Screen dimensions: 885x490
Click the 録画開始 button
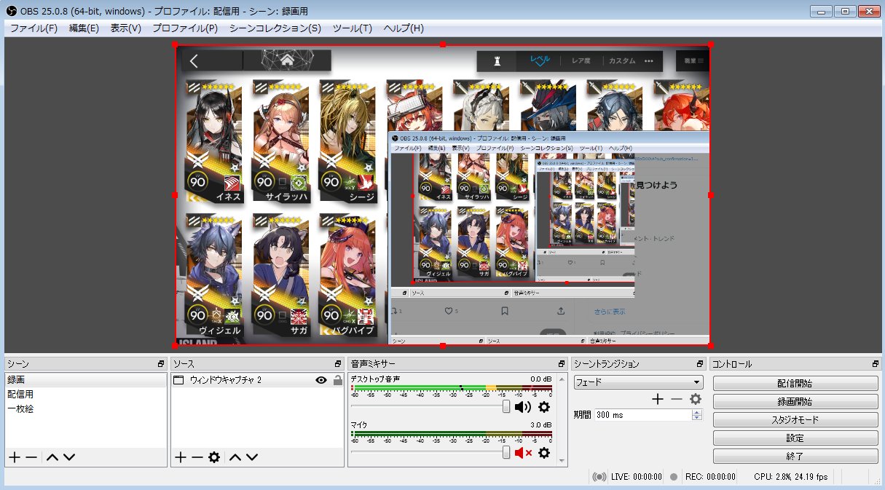795,401
